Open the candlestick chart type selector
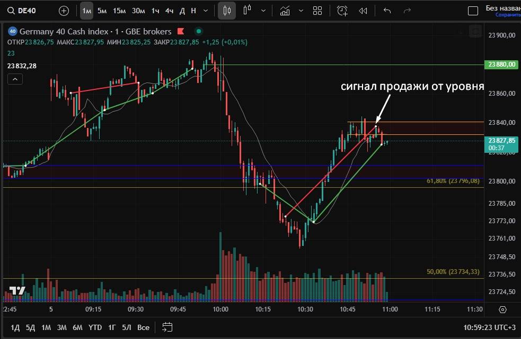Image resolution: width=521 pixels, height=339 pixels. [x=227, y=11]
